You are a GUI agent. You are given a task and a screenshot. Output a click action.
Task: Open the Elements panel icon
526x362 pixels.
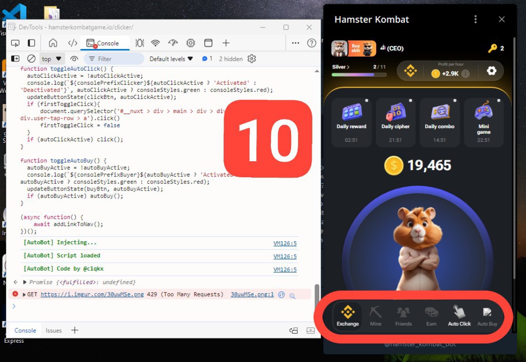click(x=73, y=43)
